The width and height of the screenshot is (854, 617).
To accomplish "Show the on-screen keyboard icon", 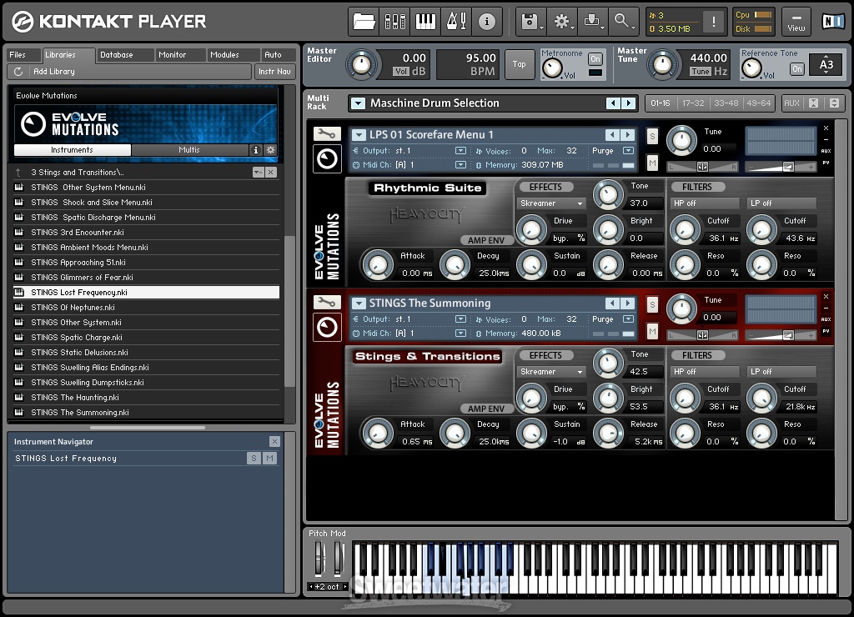I will pos(425,22).
